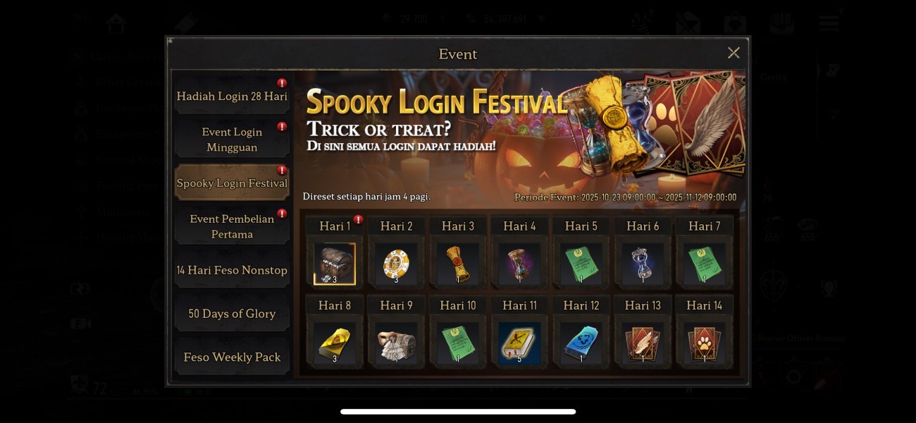Tap the Hari 3 golden scroll icon
This screenshot has height=423, width=916.
[458, 264]
